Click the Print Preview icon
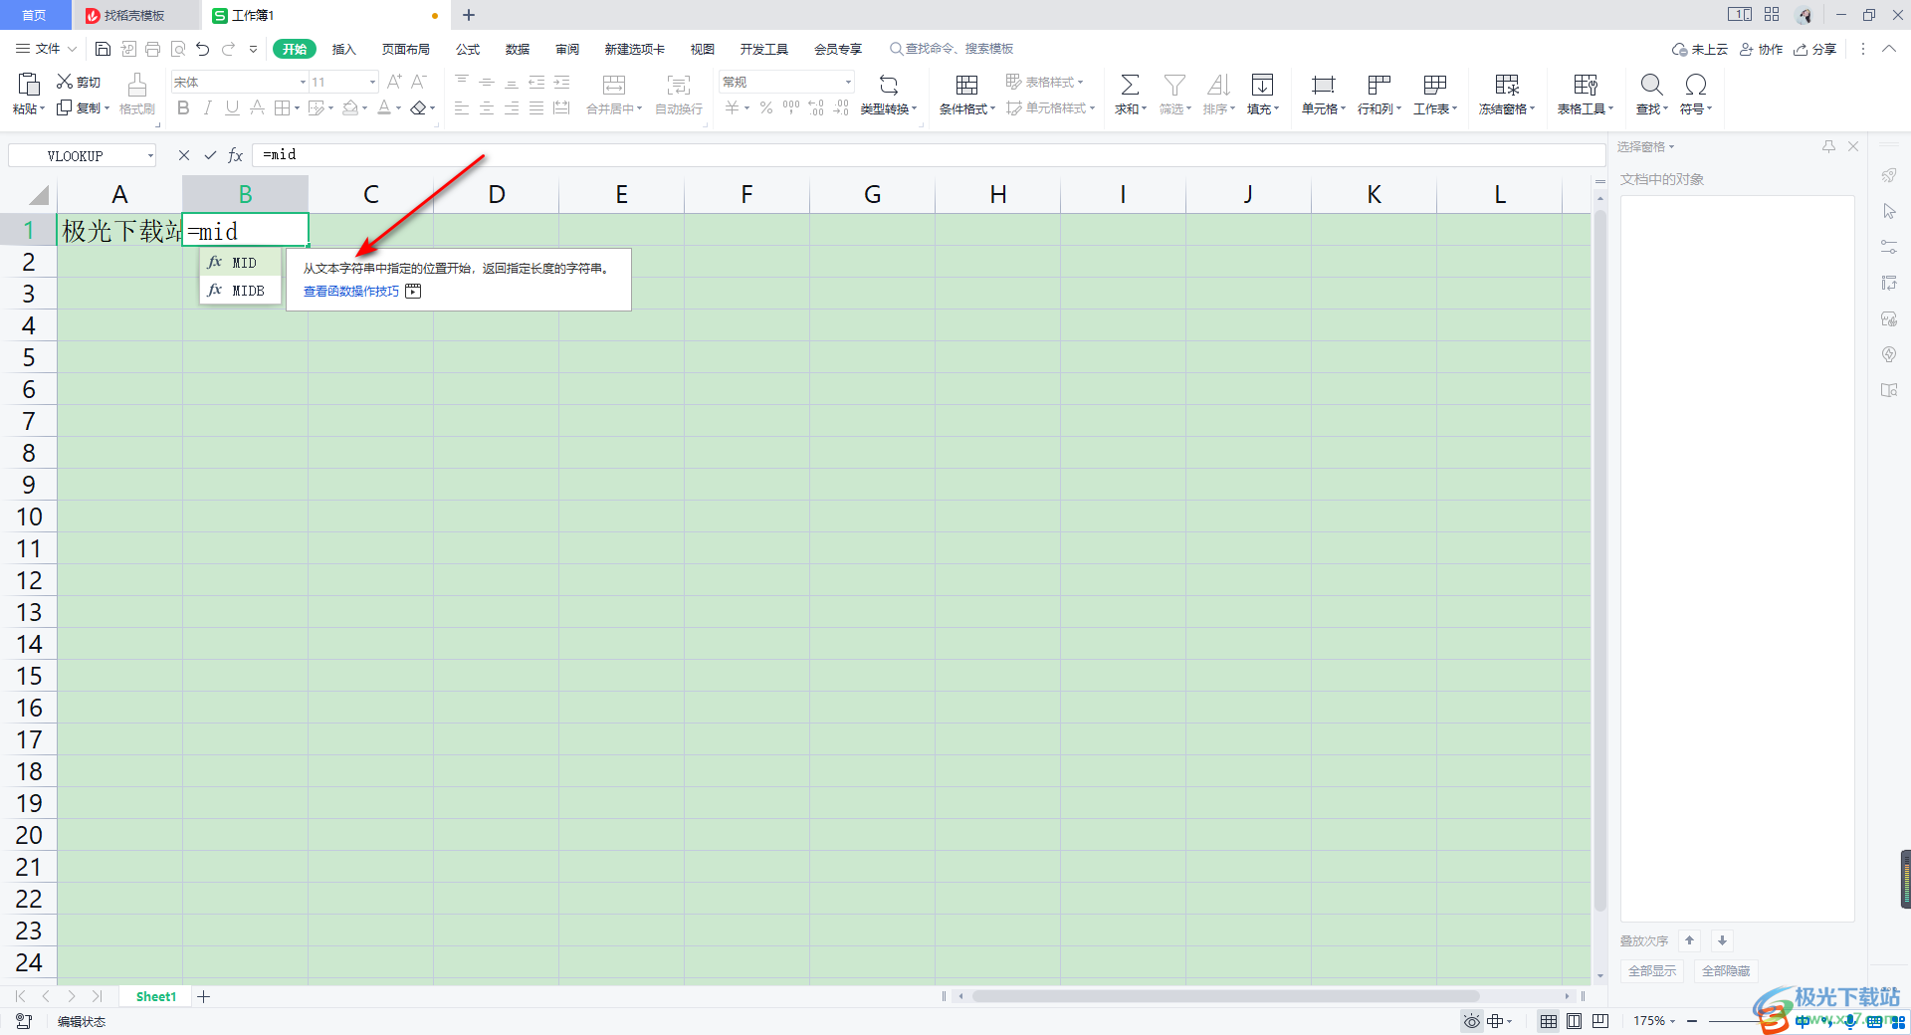1911x1035 pixels. [x=178, y=49]
